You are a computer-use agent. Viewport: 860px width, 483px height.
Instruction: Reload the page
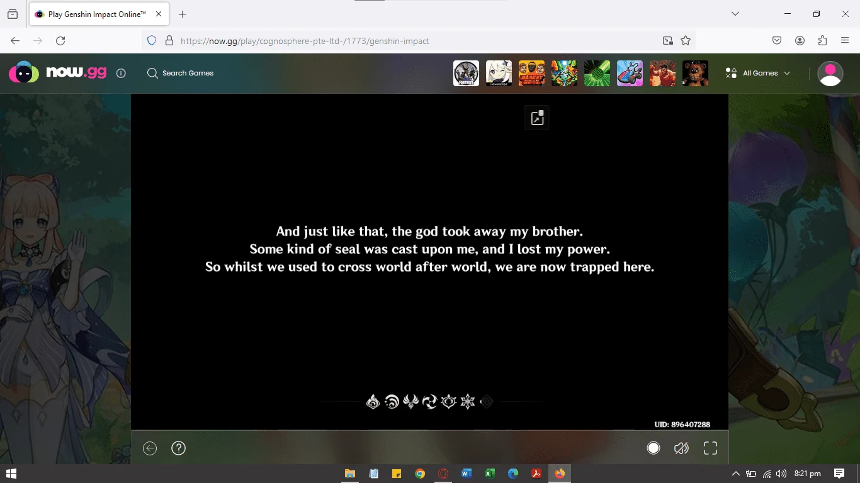(x=60, y=40)
